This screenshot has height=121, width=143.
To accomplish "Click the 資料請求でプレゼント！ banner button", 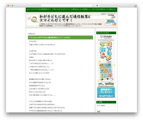I will click(106, 91).
